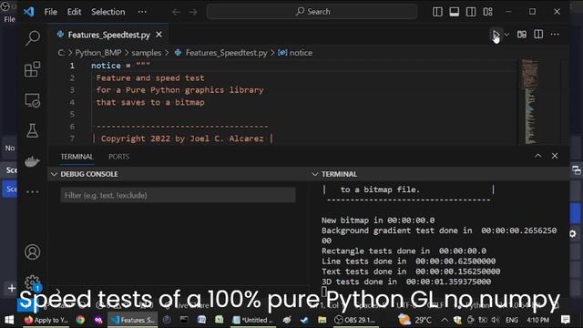This screenshot has width=583, height=328.
Task: Toggle the secondary side bar layout
Action: (x=471, y=12)
